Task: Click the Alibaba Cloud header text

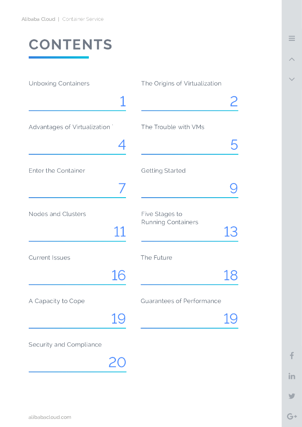Action: coord(38,19)
